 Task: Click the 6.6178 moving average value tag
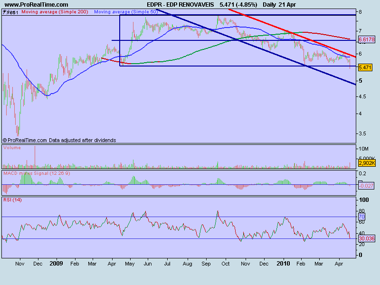pos(366,39)
